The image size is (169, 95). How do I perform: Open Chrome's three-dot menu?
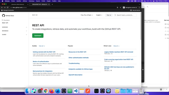click(139, 7)
